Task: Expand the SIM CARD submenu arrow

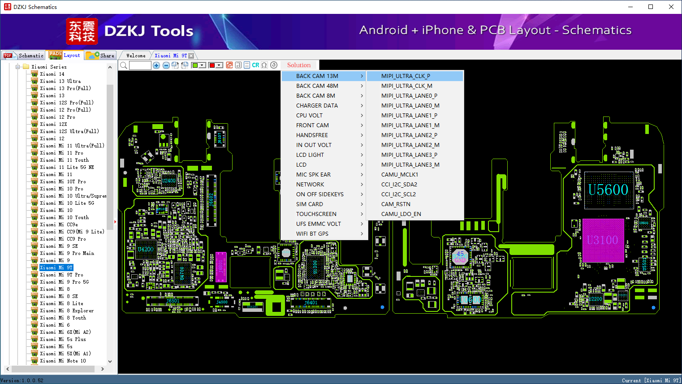Action: coord(362,204)
